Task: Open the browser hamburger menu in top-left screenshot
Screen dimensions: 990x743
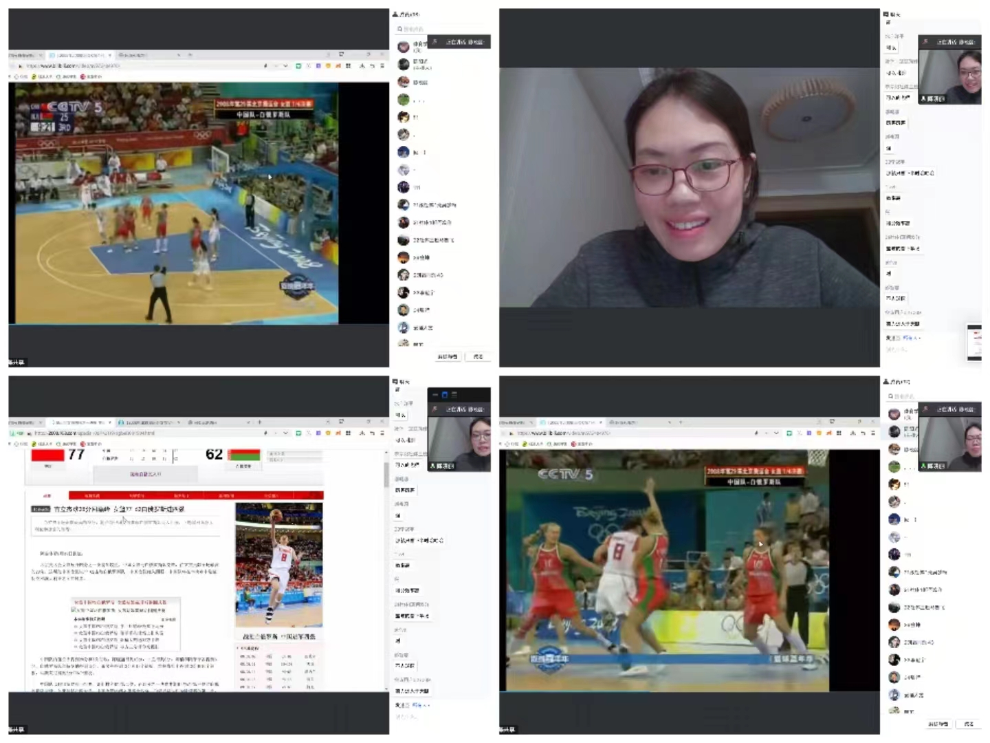Action: 382,66
